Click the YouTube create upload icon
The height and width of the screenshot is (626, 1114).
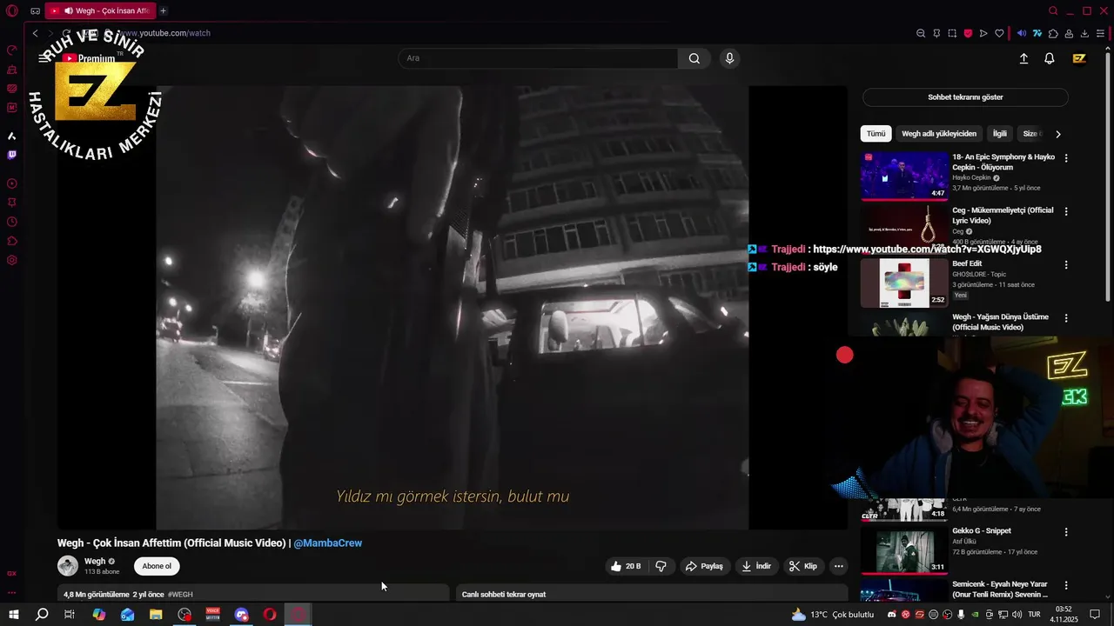point(1023,58)
